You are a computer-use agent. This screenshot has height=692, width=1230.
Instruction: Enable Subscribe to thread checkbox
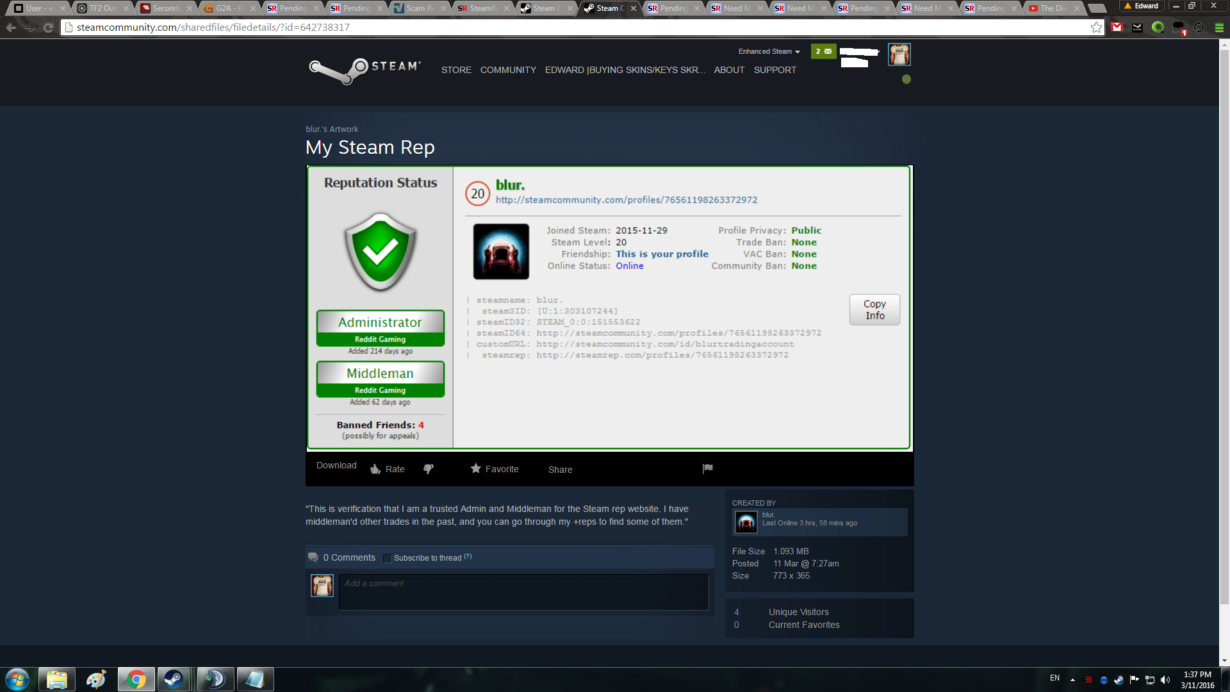click(387, 558)
